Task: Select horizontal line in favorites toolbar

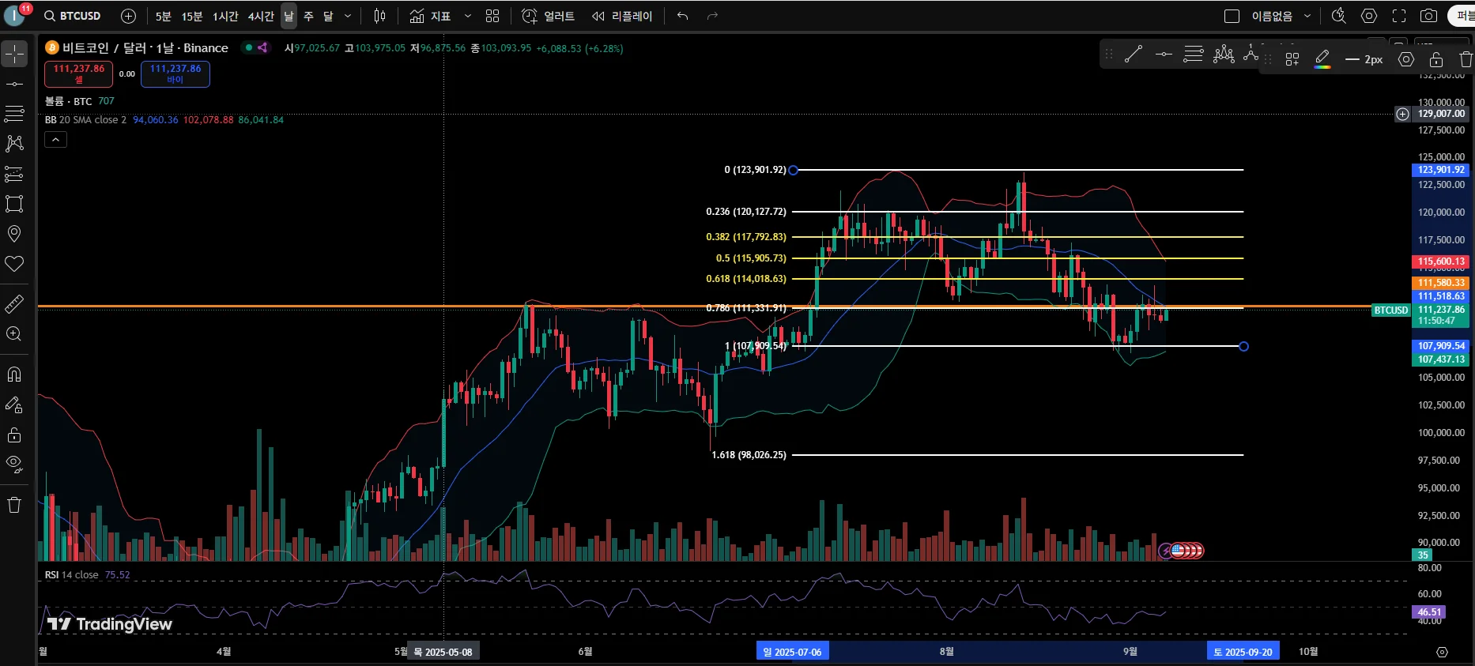Action: point(1164,54)
